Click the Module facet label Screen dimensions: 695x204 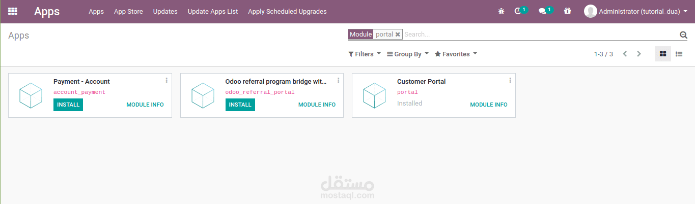click(x=361, y=35)
